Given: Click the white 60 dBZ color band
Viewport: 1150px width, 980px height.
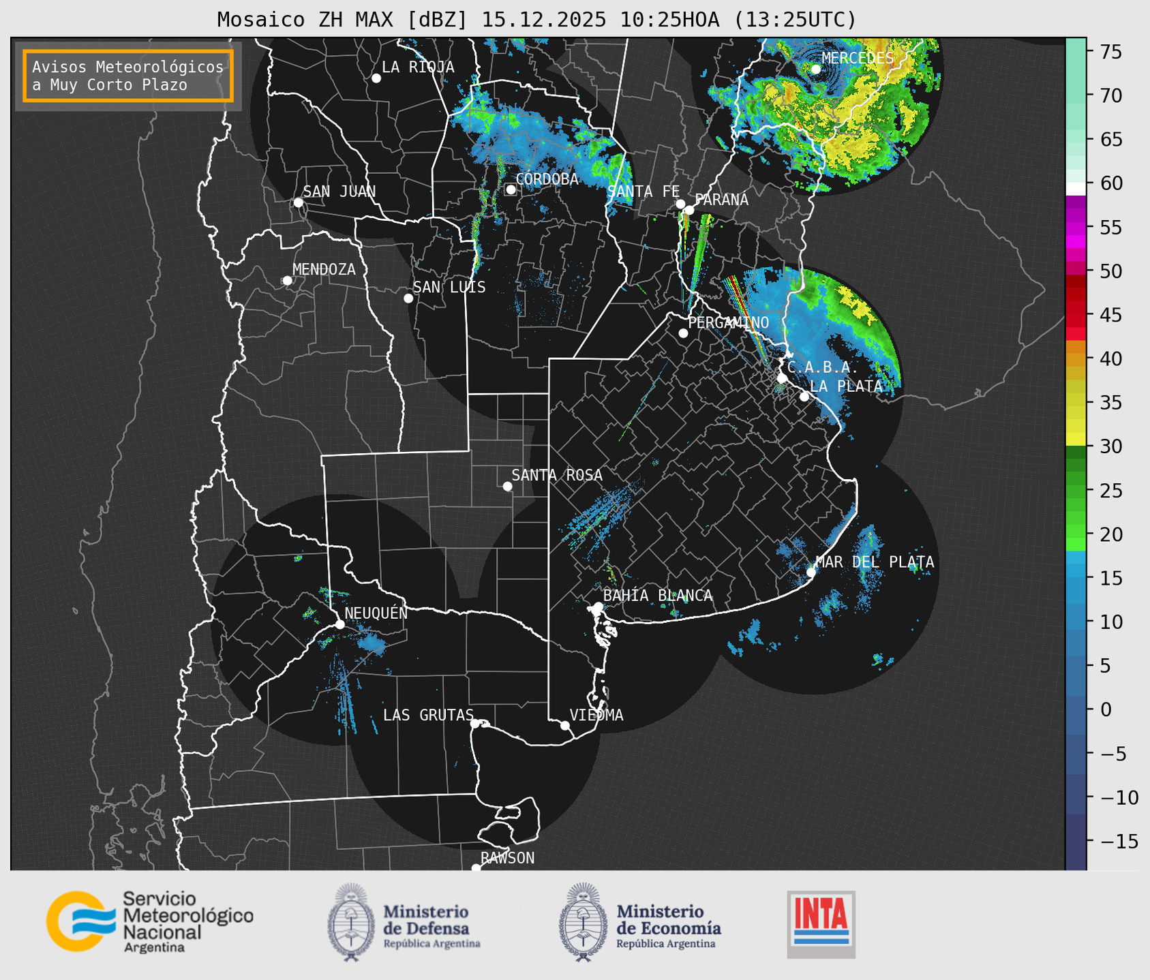Looking at the screenshot, I should point(1076,189).
